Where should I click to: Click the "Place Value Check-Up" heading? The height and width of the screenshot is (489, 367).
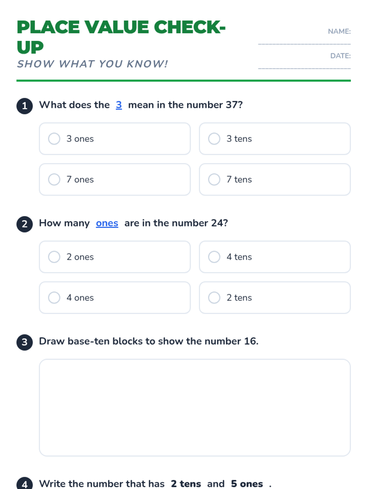click(121, 37)
